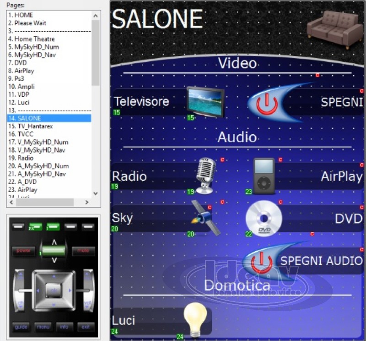Select the SPEGNI AUDIO label on the canvas
This screenshot has height=341, width=366.
(x=321, y=260)
